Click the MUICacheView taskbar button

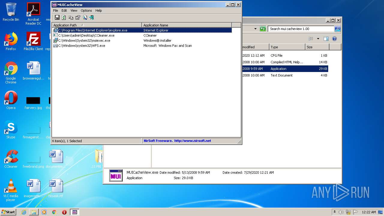(x=75, y=212)
